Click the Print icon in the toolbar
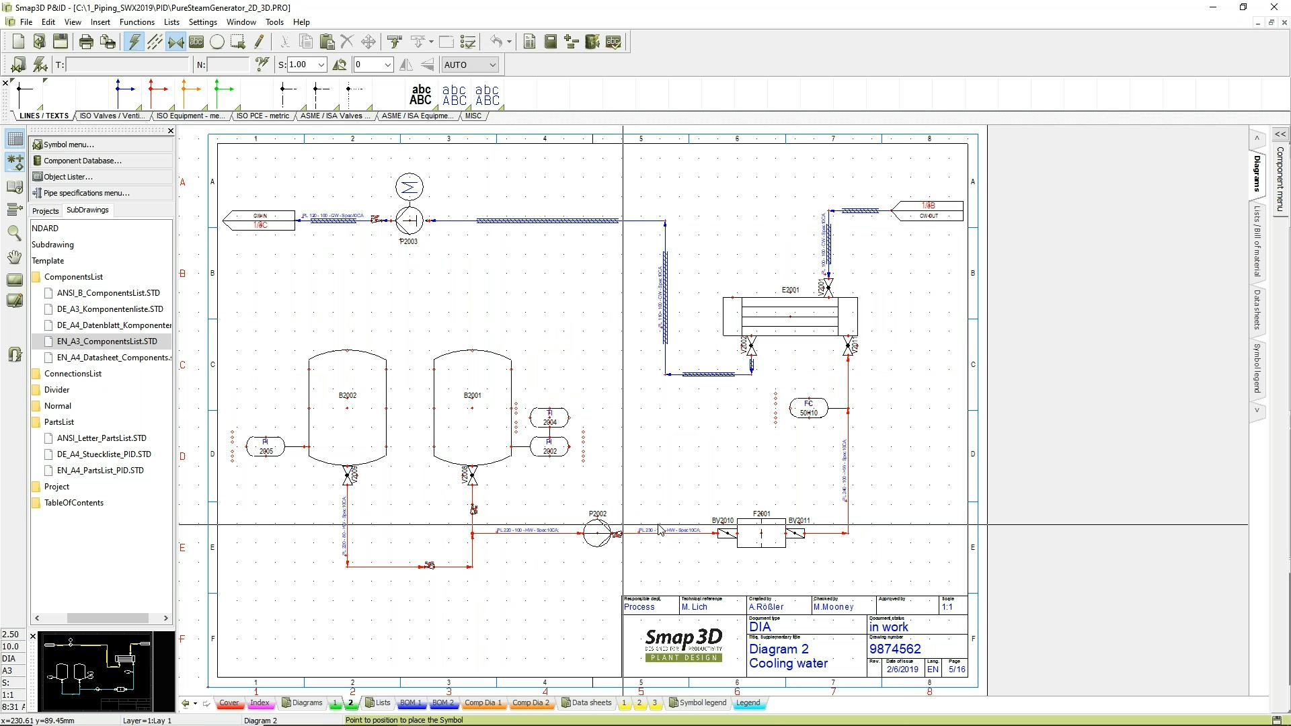 pos(85,41)
